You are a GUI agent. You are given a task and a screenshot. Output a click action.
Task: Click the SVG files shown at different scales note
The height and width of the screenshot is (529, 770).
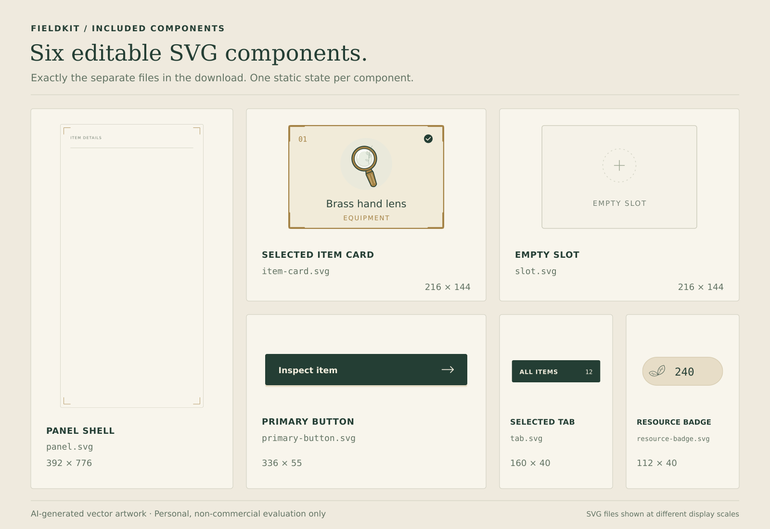(x=663, y=514)
